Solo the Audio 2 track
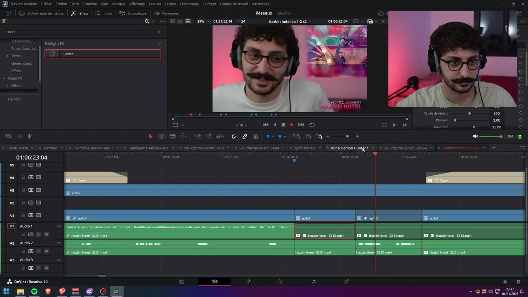The width and height of the screenshot is (528, 297). (38, 251)
